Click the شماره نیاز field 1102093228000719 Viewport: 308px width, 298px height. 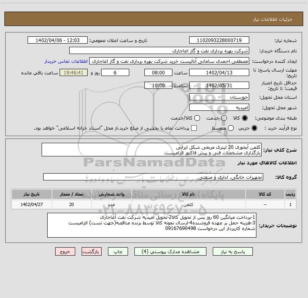coord(219,40)
